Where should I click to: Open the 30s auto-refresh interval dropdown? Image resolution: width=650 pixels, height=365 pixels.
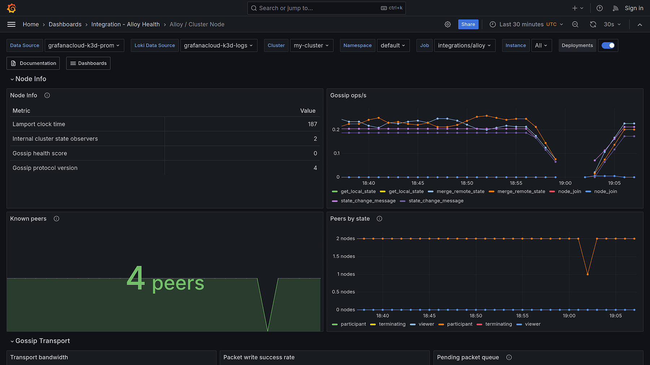point(611,24)
